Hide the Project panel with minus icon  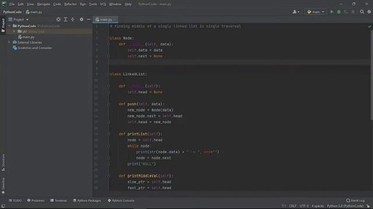[x=89, y=19]
